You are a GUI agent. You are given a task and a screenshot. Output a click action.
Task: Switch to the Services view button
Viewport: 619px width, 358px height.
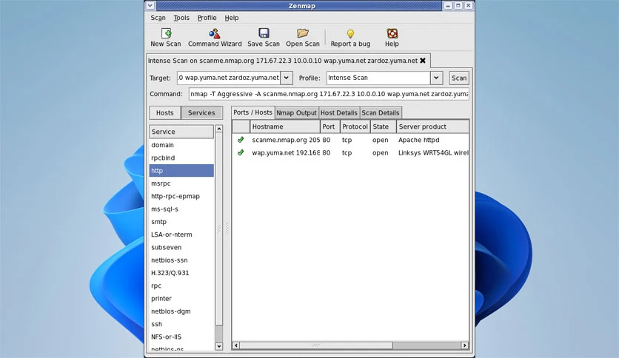pos(201,112)
